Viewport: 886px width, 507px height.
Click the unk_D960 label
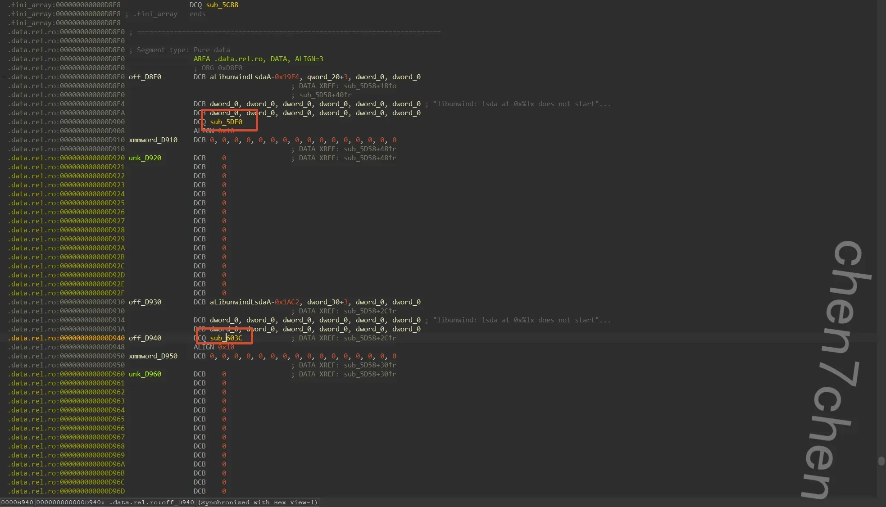pyautogui.click(x=145, y=374)
